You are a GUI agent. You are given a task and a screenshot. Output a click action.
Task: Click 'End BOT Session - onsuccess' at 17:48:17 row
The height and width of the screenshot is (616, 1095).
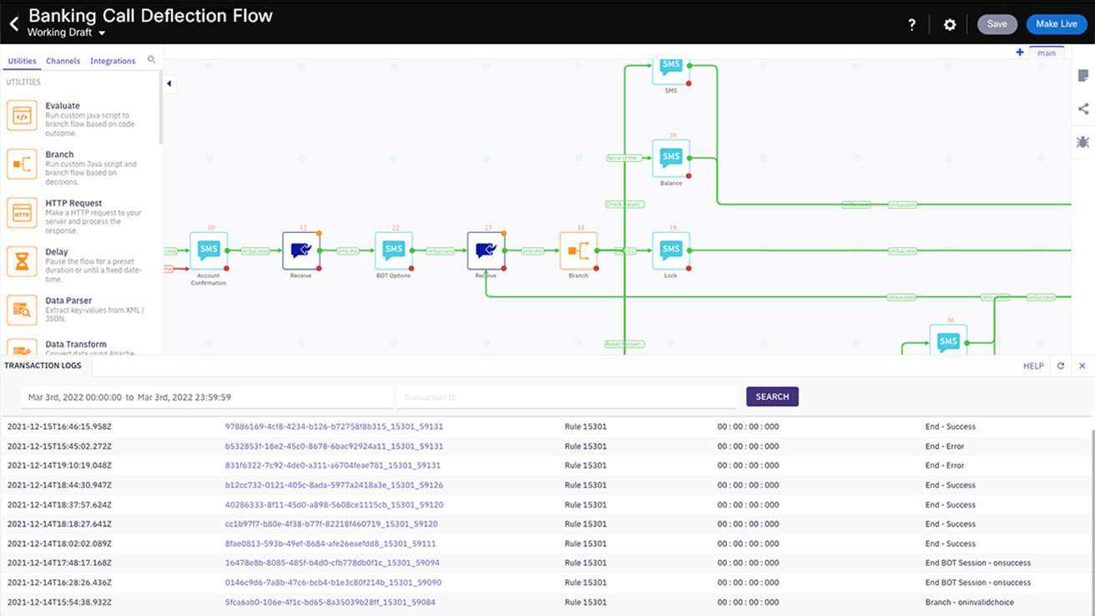(978, 563)
